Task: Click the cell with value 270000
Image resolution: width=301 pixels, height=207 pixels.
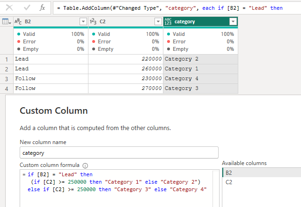Action: 126,88
